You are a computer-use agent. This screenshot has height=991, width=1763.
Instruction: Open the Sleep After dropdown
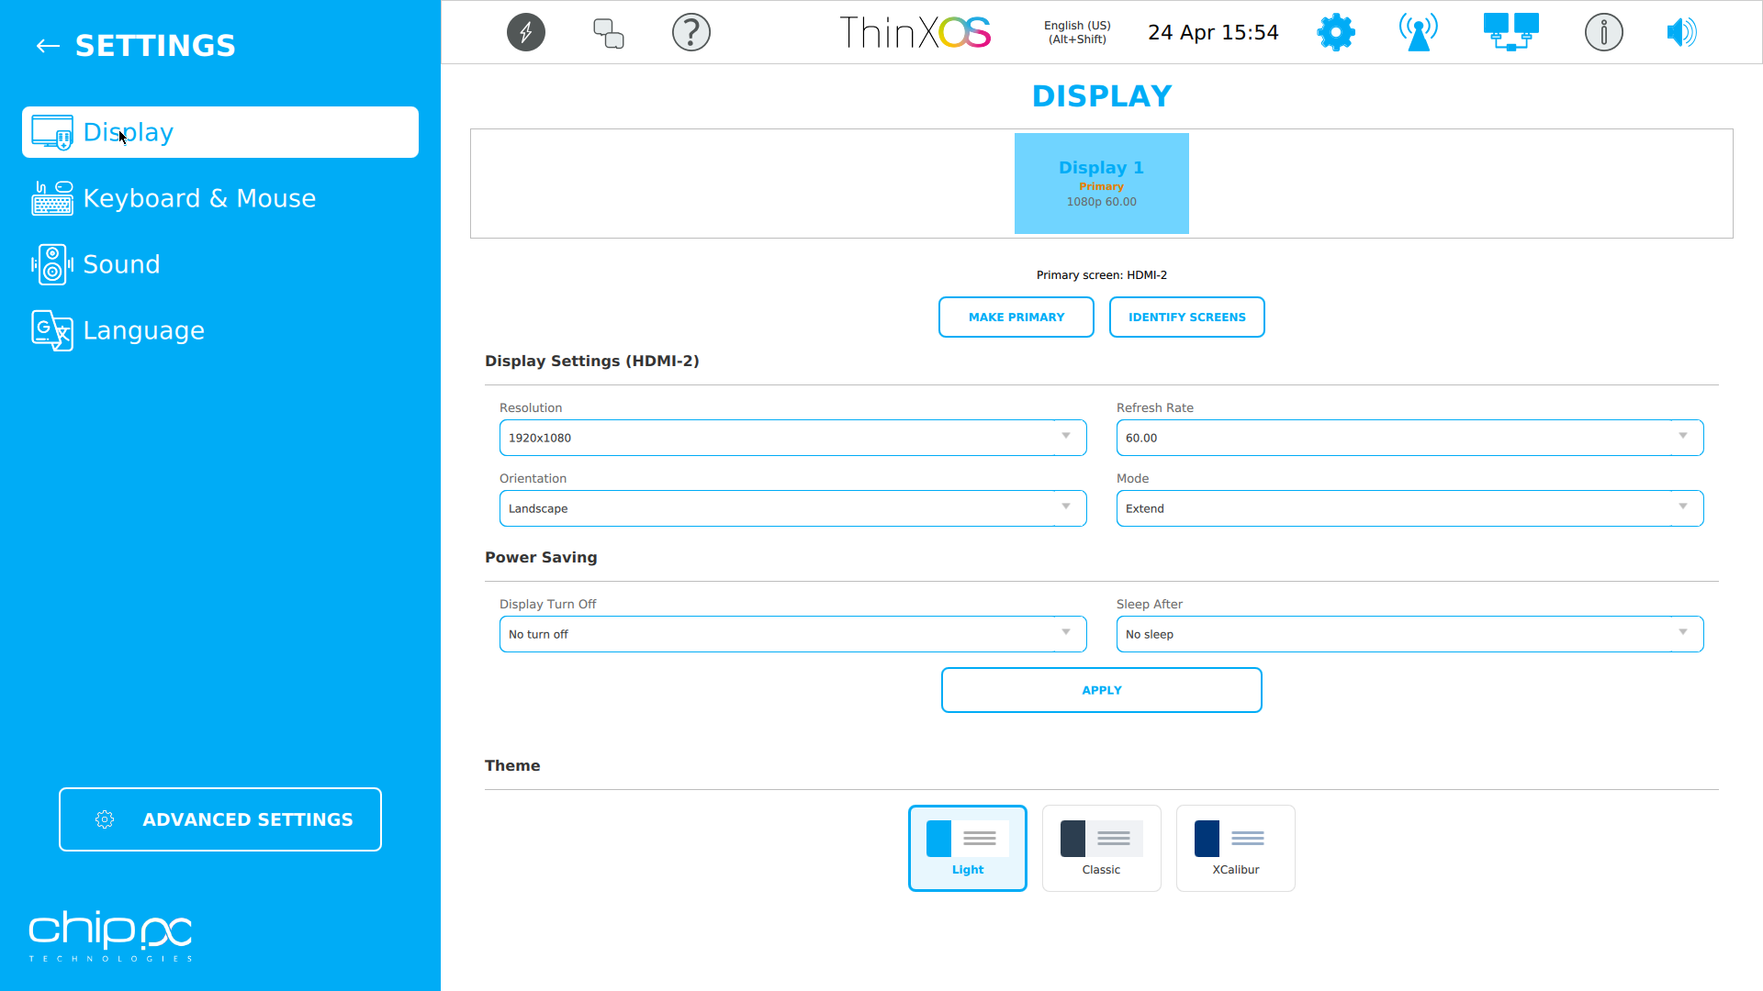click(1410, 634)
